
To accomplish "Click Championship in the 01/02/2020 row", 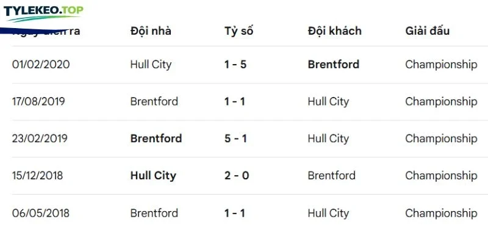I will (441, 65).
